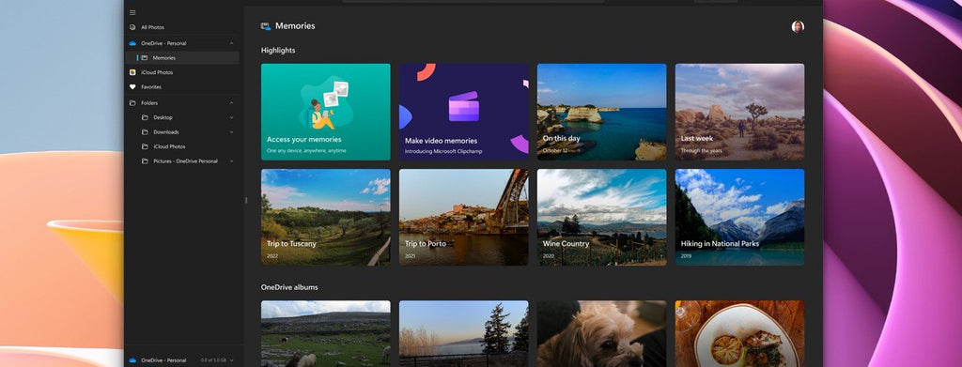Open the fluffy dog OneDrive album
The width and height of the screenshot is (962, 367).
(602, 334)
